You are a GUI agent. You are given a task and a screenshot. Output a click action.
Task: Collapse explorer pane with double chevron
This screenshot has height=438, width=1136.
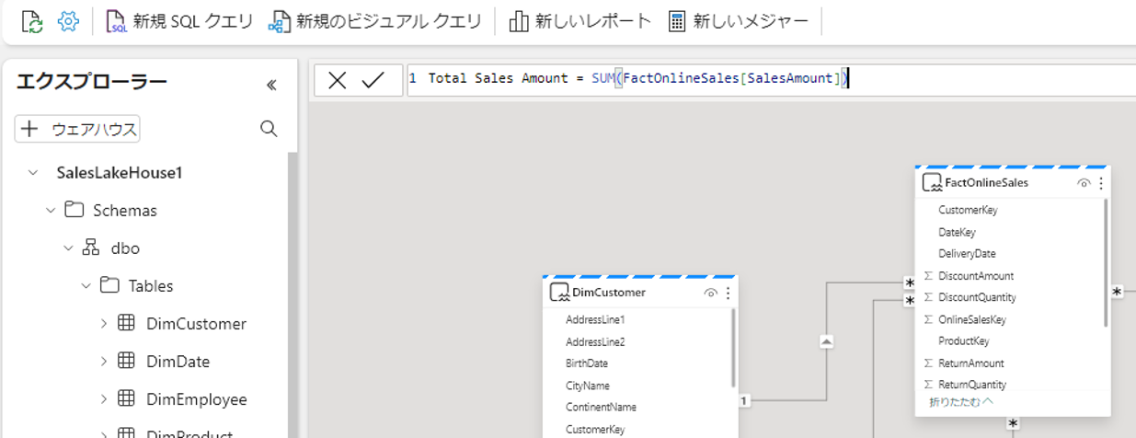[x=271, y=86]
